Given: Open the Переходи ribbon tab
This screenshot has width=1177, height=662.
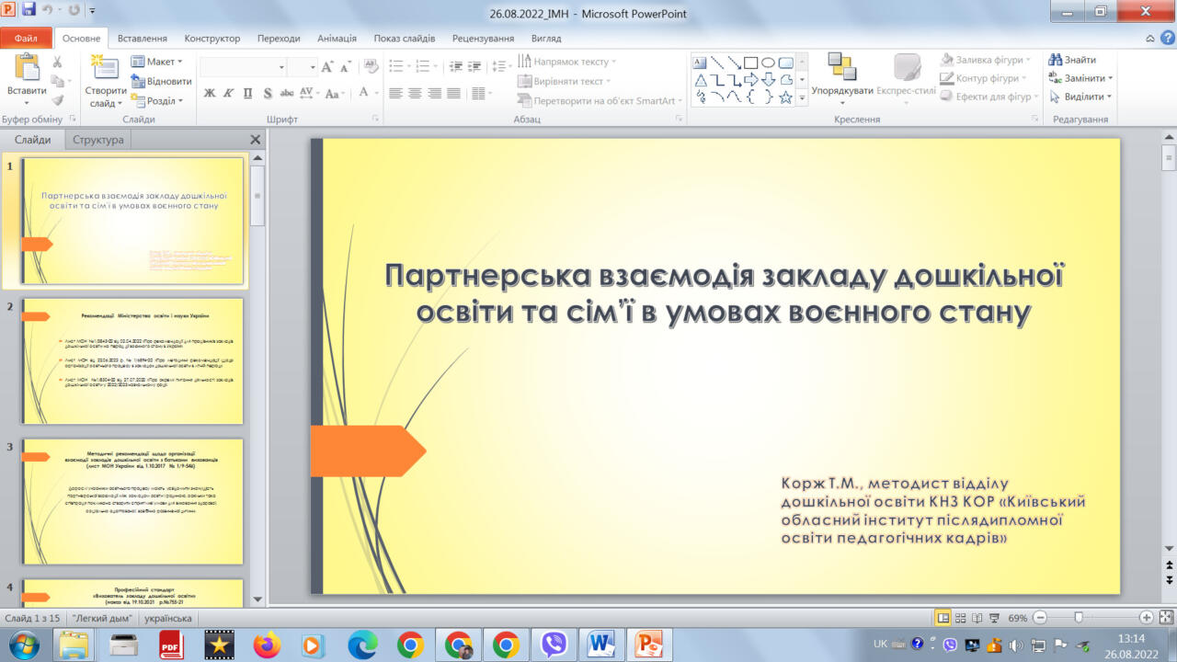Looking at the screenshot, I should point(279,39).
